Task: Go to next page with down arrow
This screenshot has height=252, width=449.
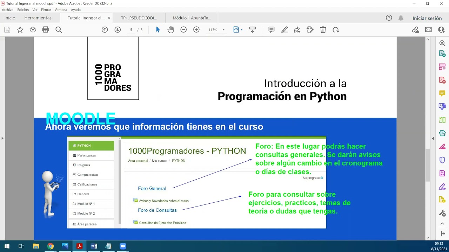Action: 118,30
